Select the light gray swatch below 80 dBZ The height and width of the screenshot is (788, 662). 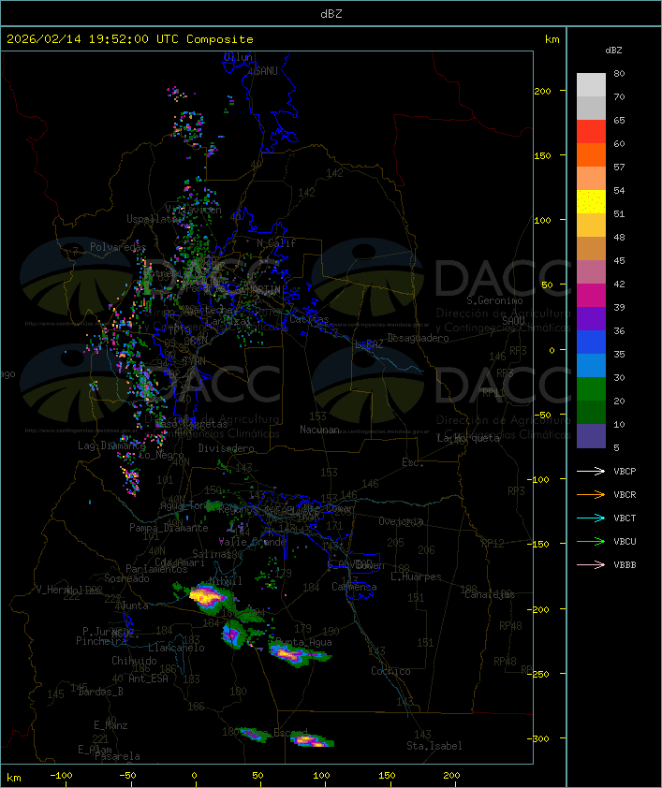591,84
